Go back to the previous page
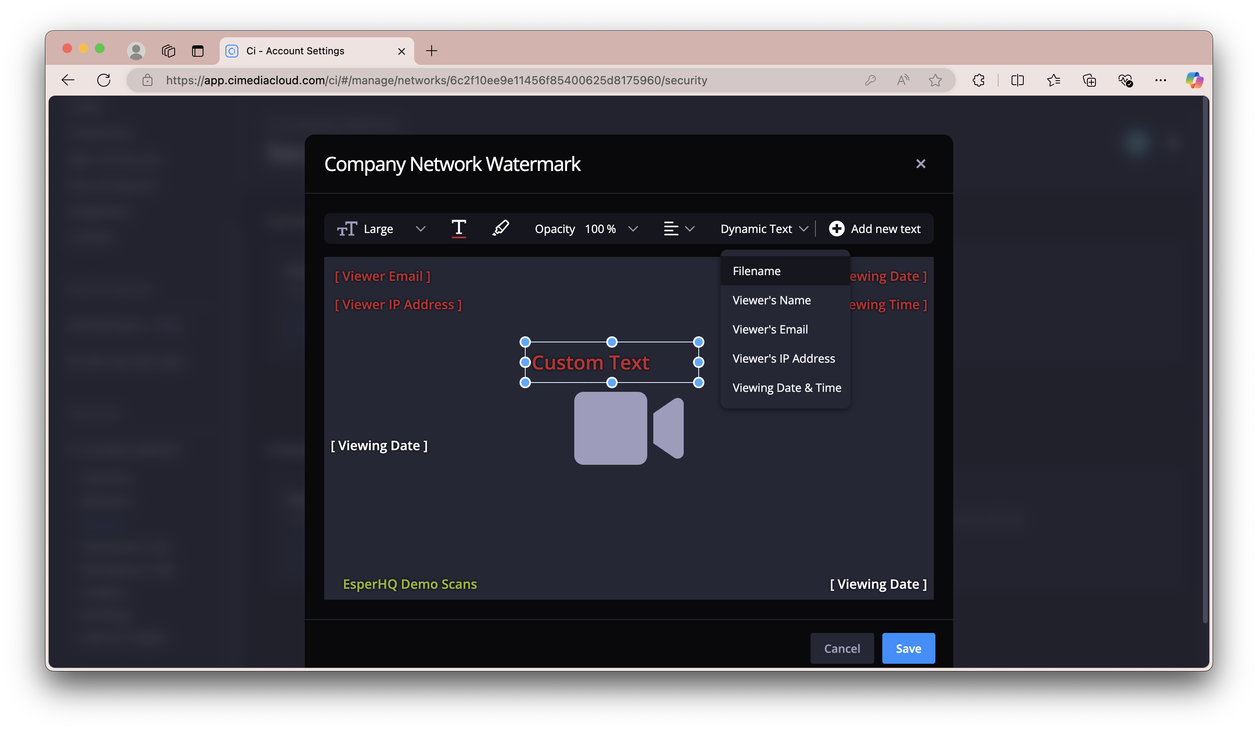 point(68,80)
